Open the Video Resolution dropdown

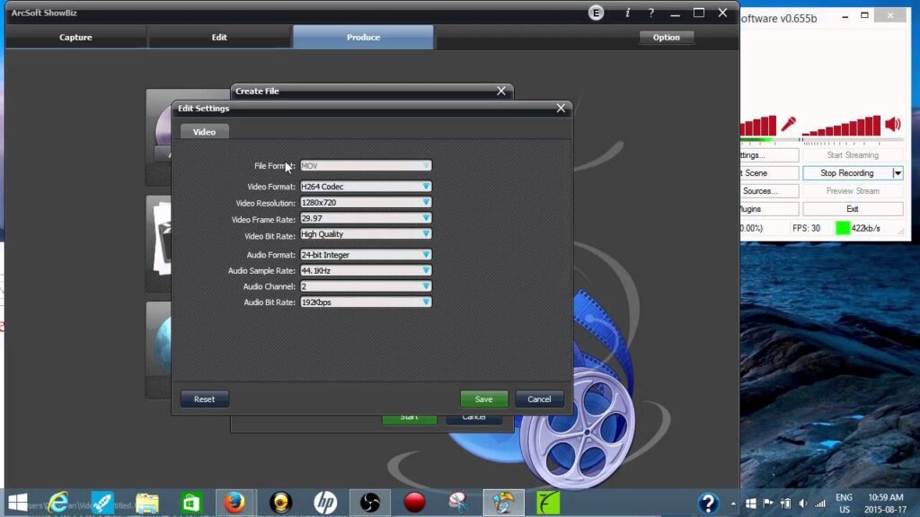[424, 203]
